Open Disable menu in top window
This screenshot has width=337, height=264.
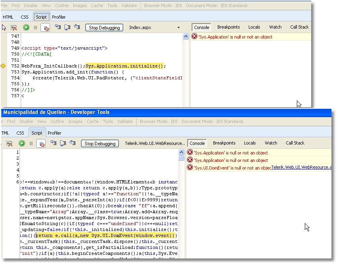click(x=31, y=6)
